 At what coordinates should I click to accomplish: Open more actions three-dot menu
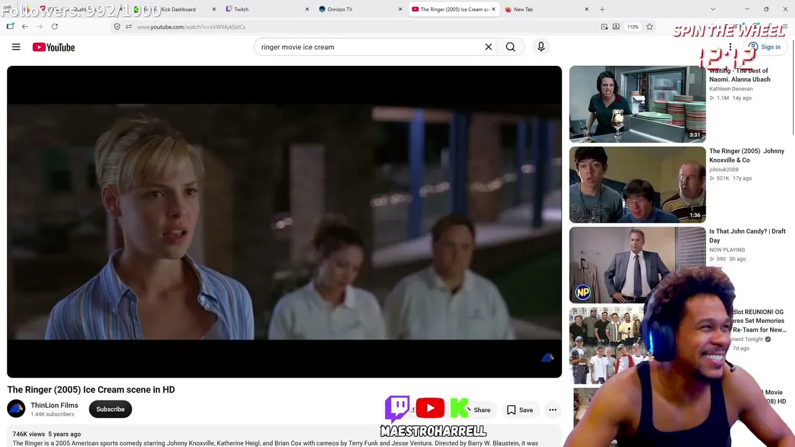pyautogui.click(x=552, y=410)
